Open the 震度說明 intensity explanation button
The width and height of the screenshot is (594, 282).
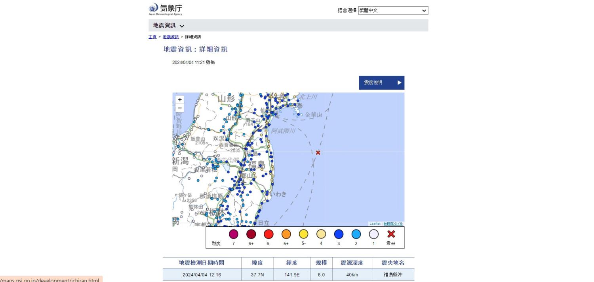[381, 83]
